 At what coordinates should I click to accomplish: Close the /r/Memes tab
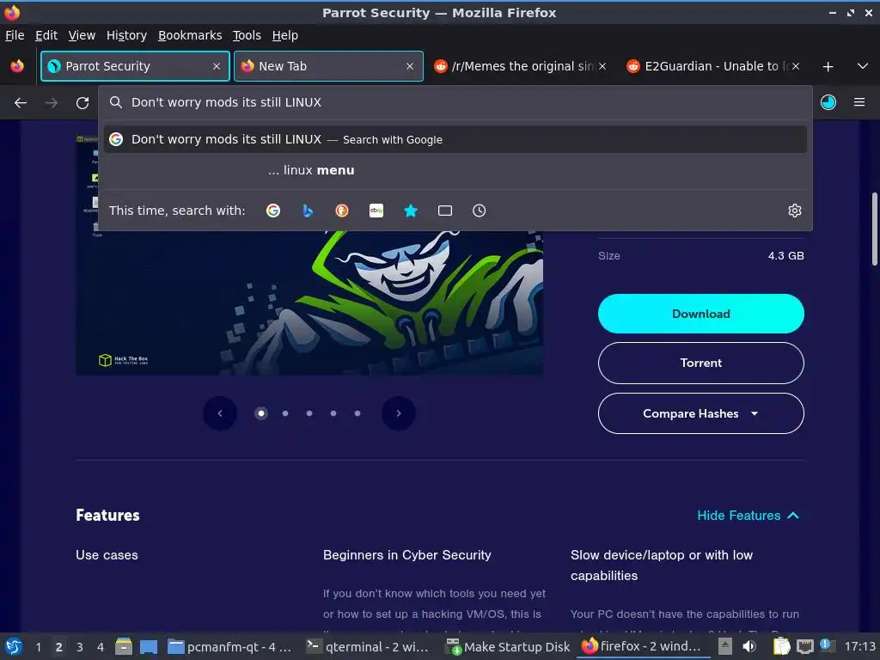tap(602, 66)
